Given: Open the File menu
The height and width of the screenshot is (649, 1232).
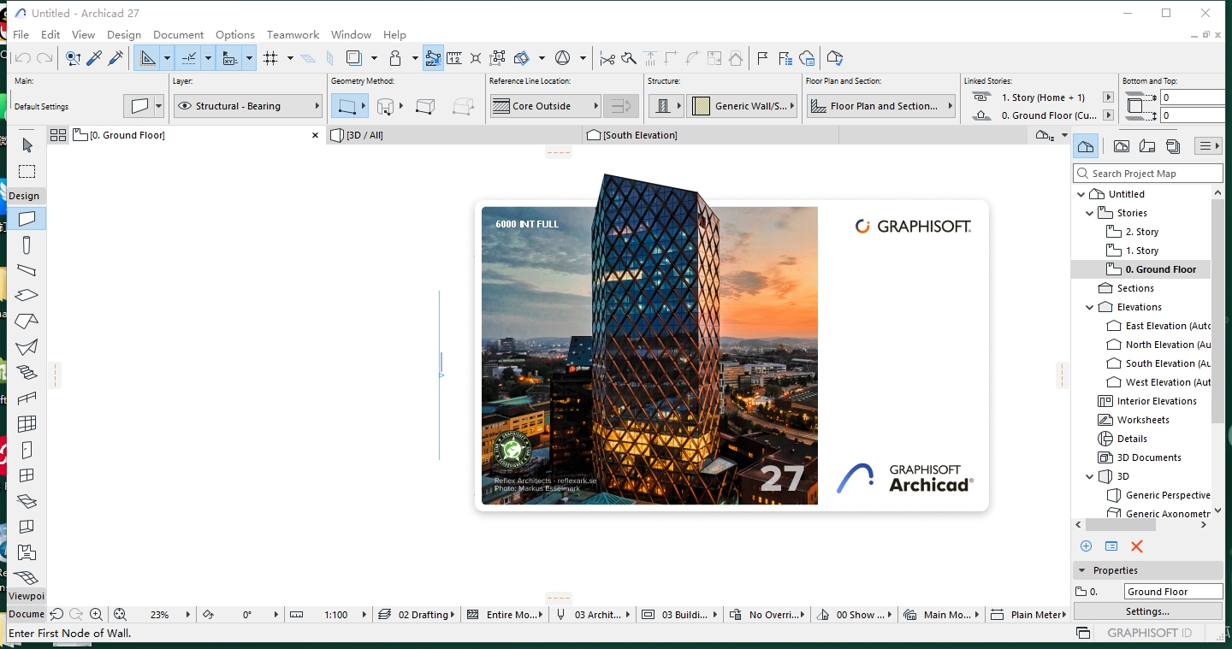Looking at the screenshot, I should click(x=21, y=34).
